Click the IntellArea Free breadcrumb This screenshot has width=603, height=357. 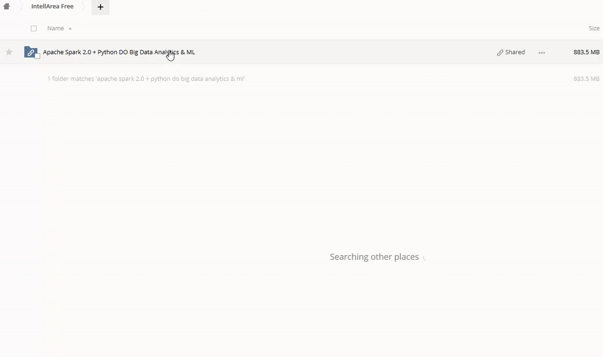pos(52,6)
